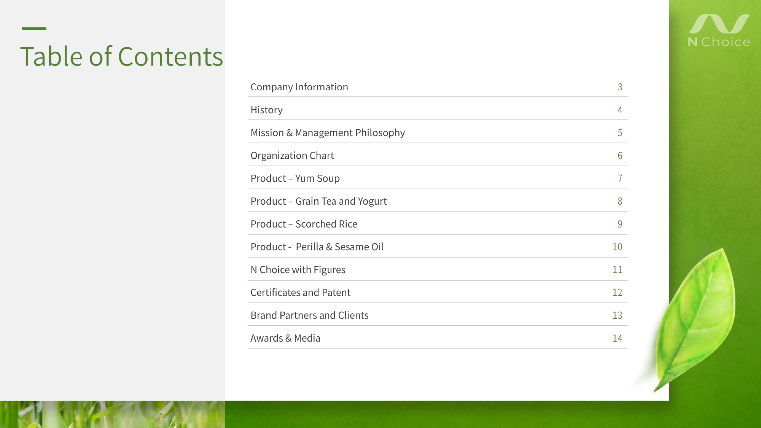Jump to Product – Scorched Rice

[x=304, y=224]
